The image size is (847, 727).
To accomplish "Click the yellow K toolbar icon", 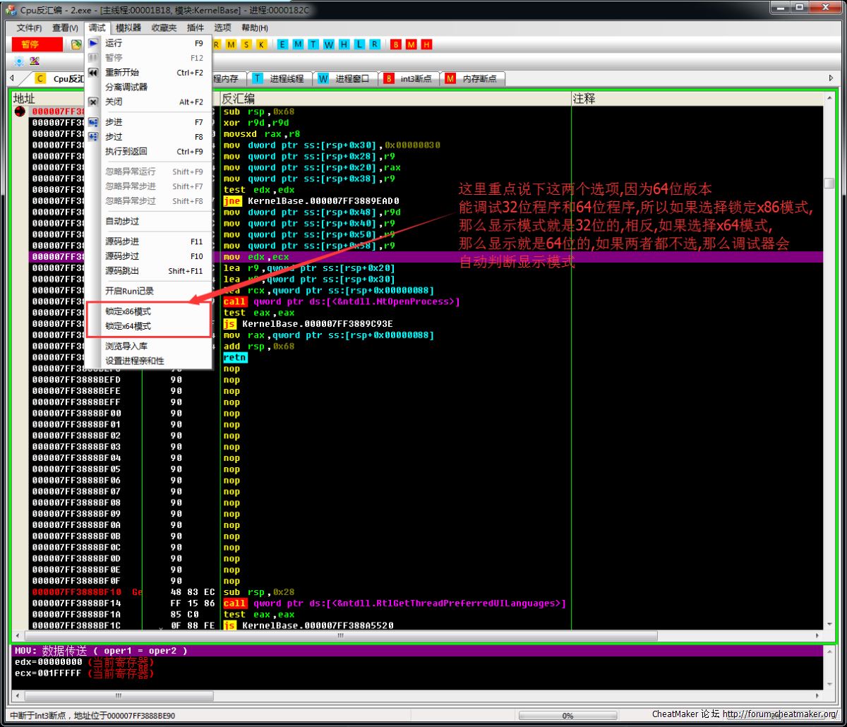I will [x=261, y=44].
